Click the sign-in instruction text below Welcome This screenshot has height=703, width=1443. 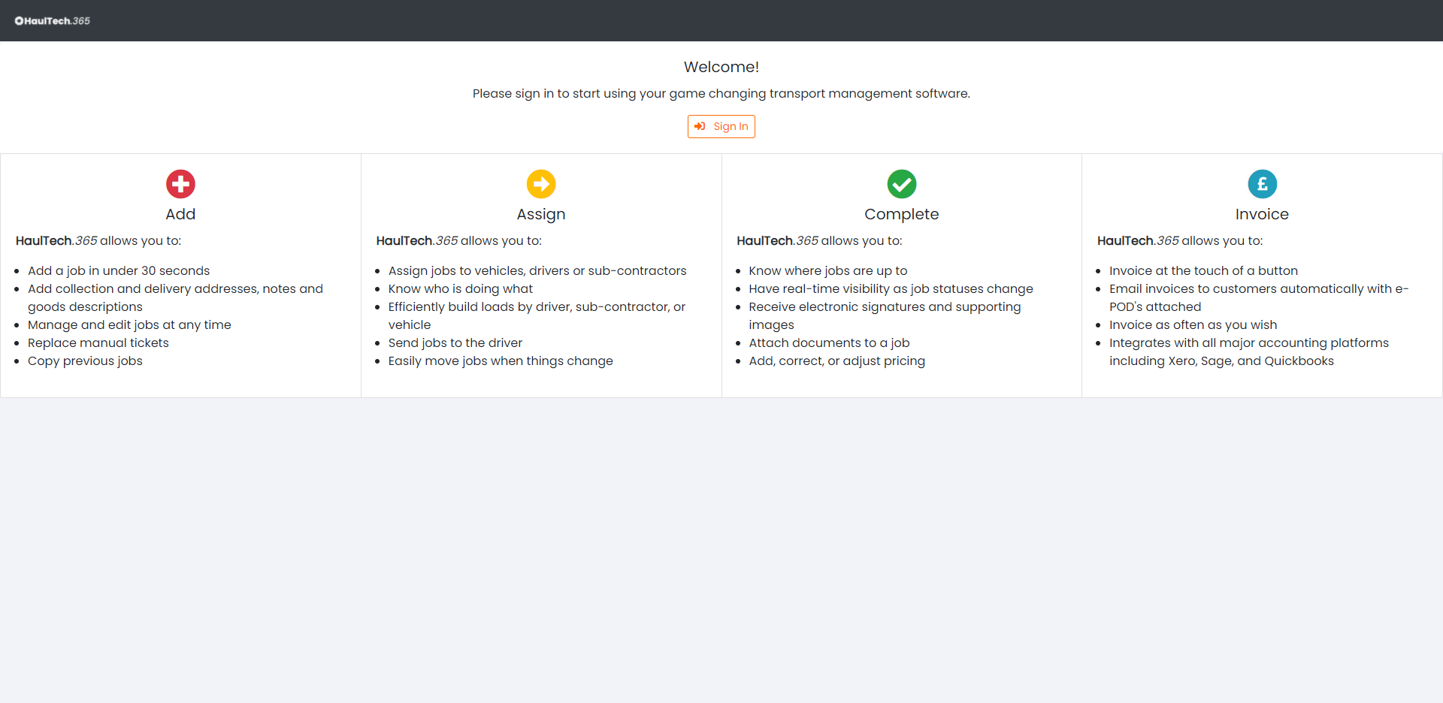coord(721,94)
